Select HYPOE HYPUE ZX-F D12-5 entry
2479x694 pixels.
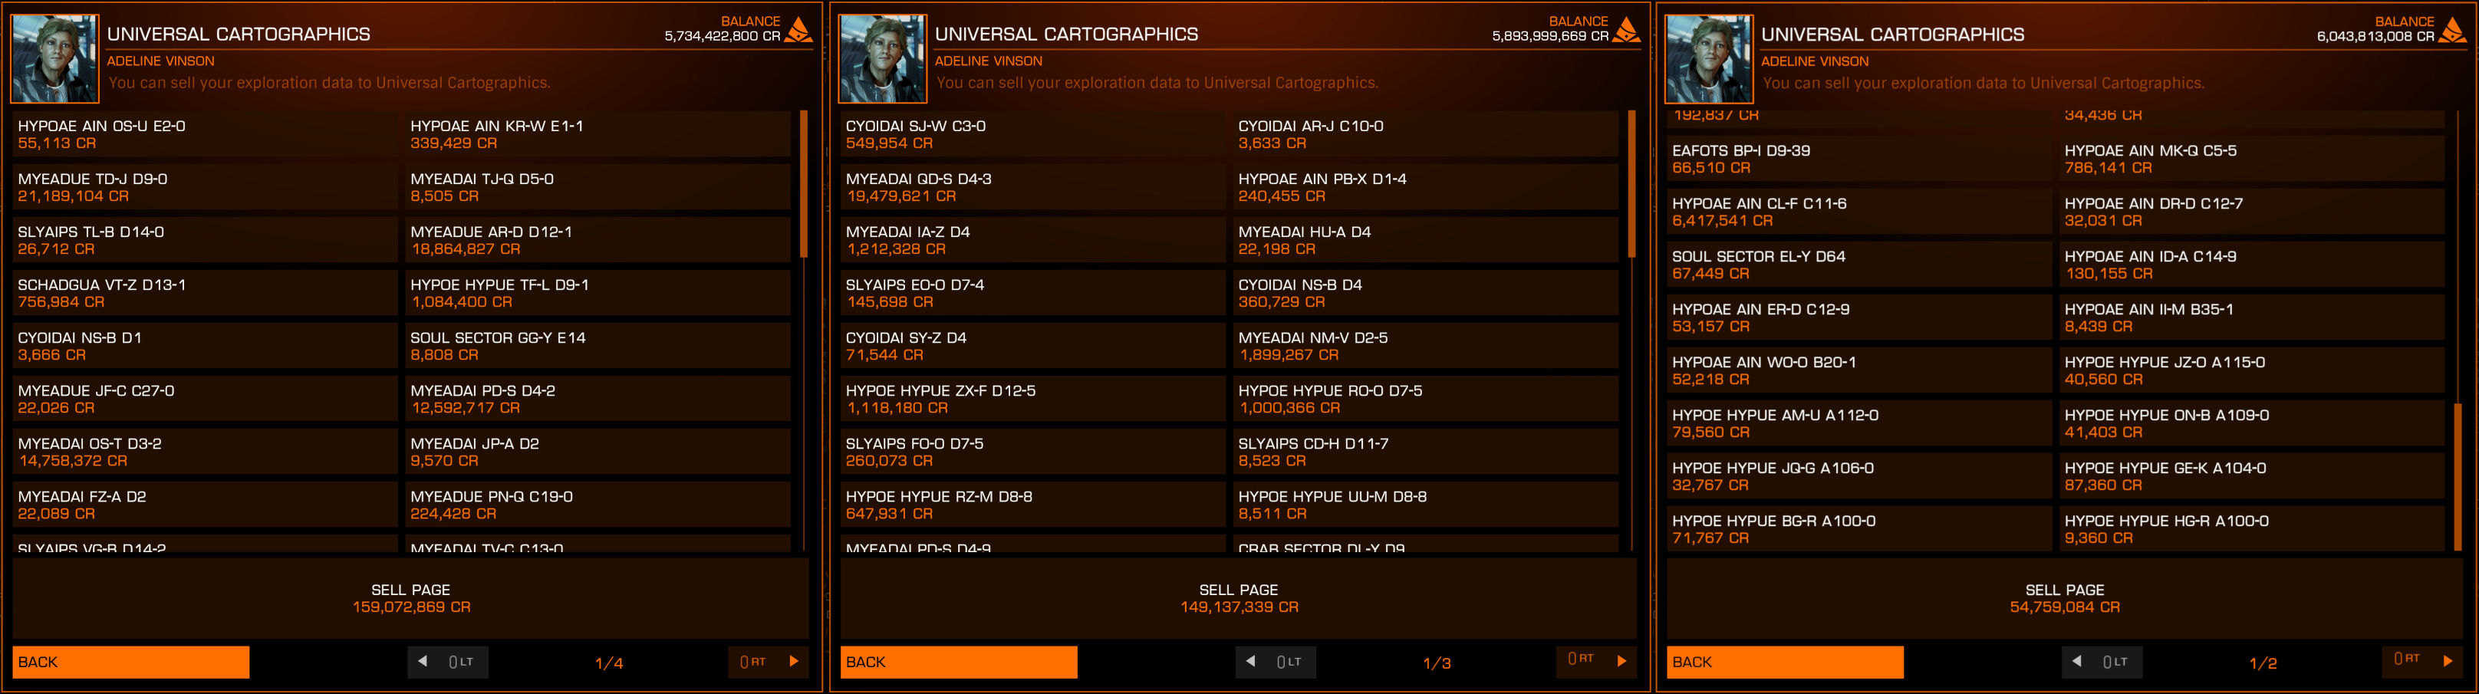1032,399
